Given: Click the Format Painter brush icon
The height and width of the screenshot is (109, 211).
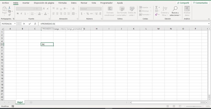Looking at the screenshot, I should tap(9, 15).
